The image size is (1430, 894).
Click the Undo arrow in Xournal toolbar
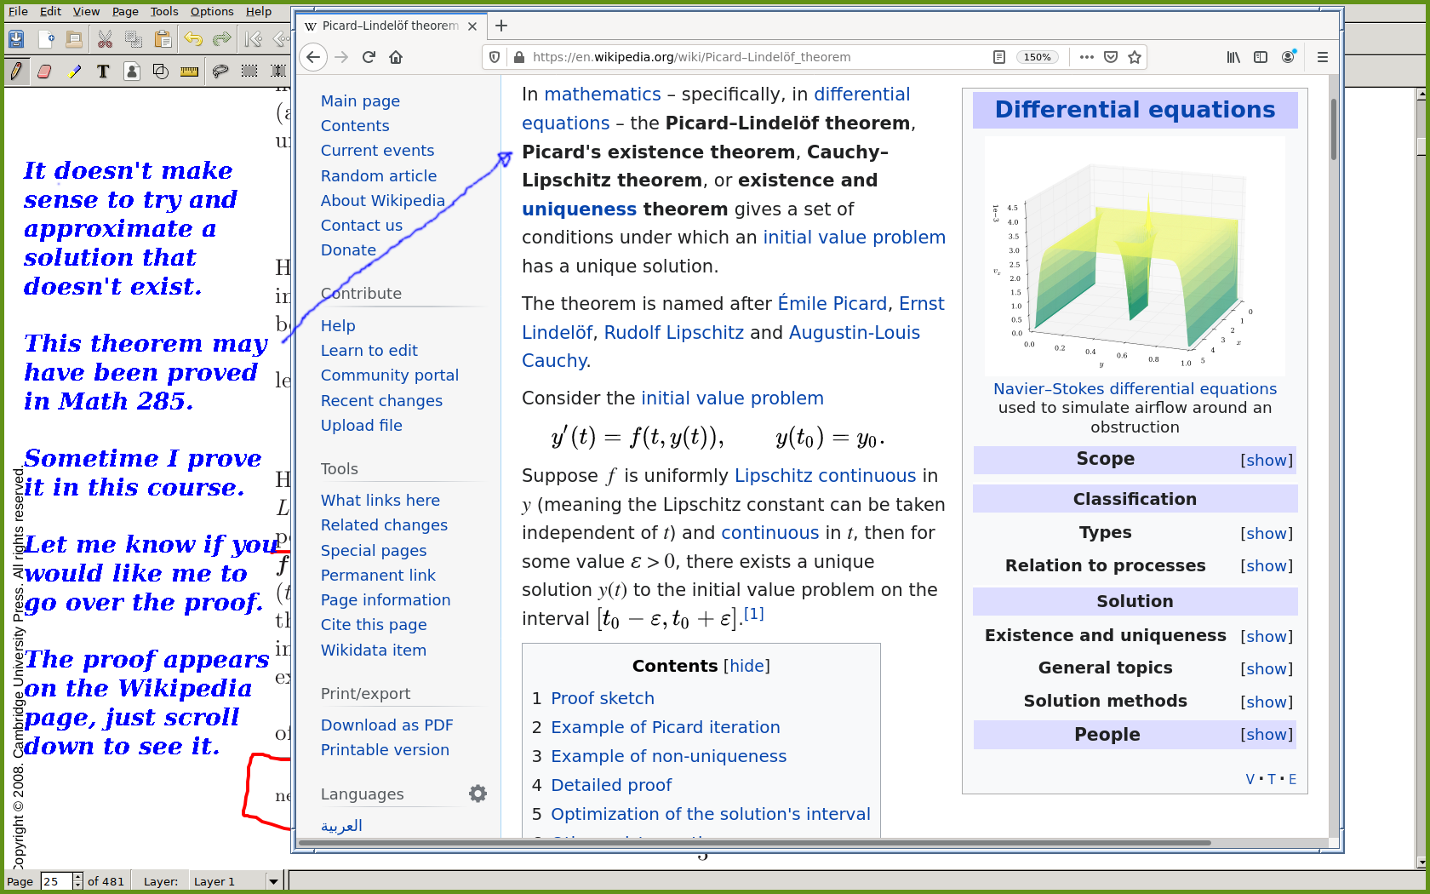pyautogui.click(x=193, y=39)
